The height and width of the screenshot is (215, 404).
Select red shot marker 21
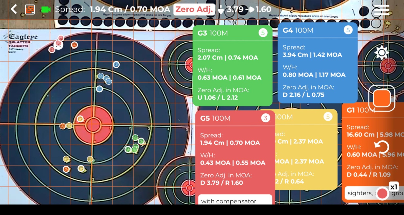click(x=61, y=38)
